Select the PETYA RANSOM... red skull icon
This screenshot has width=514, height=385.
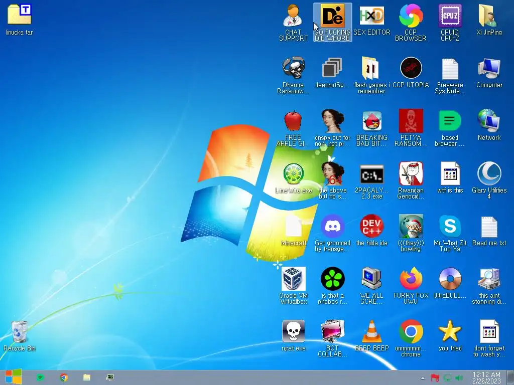click(411, 121)
